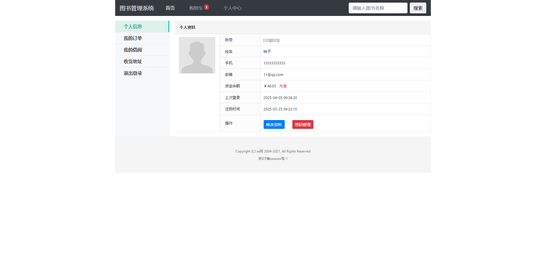
Task: Click the 搜索 button
Action: click(418, 8)
